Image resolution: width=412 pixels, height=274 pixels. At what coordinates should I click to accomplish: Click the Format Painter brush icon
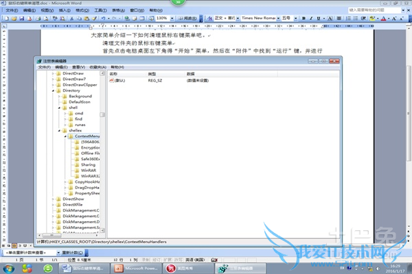tap(94, 18)
